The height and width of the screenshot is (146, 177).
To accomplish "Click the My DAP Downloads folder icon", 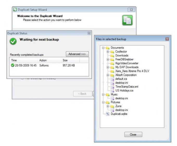I will point(112,67).
